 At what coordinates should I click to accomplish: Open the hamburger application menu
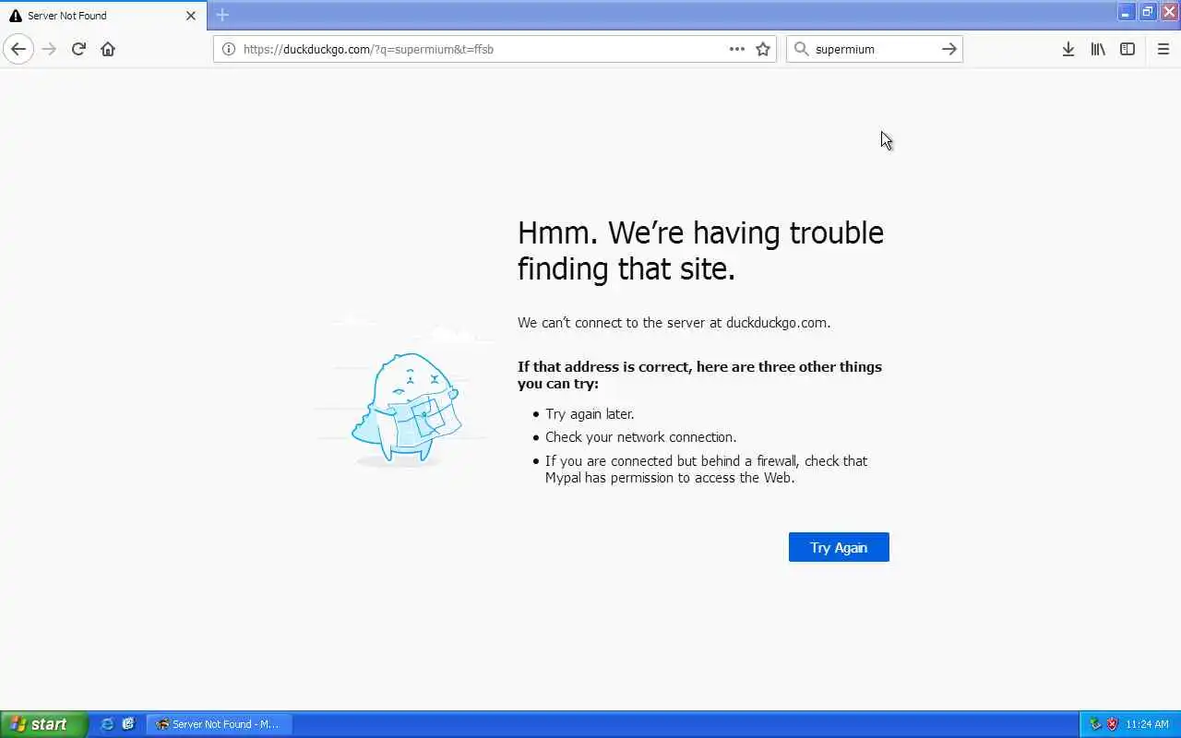1163,49
